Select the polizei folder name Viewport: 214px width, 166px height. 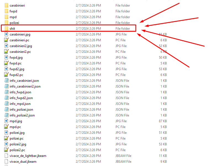pyautogui.click(x=14, y=23)
